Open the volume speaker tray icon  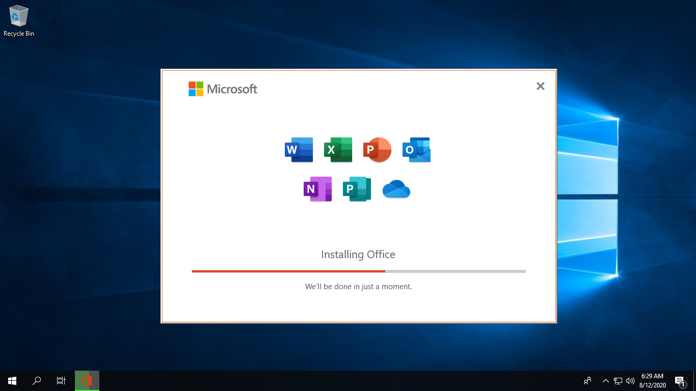coord(630,380)
